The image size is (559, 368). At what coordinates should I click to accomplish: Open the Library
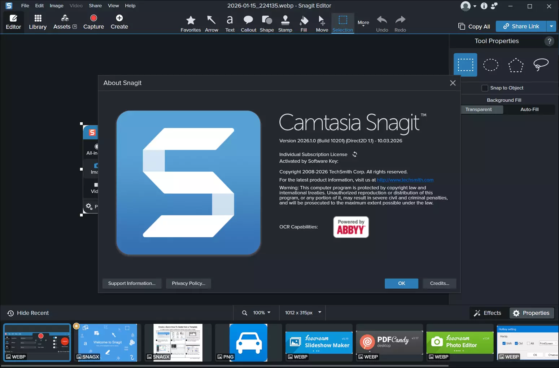[38, 22]
